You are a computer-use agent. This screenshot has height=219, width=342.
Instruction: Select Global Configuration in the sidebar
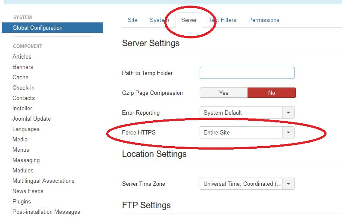tap(38, 28)
